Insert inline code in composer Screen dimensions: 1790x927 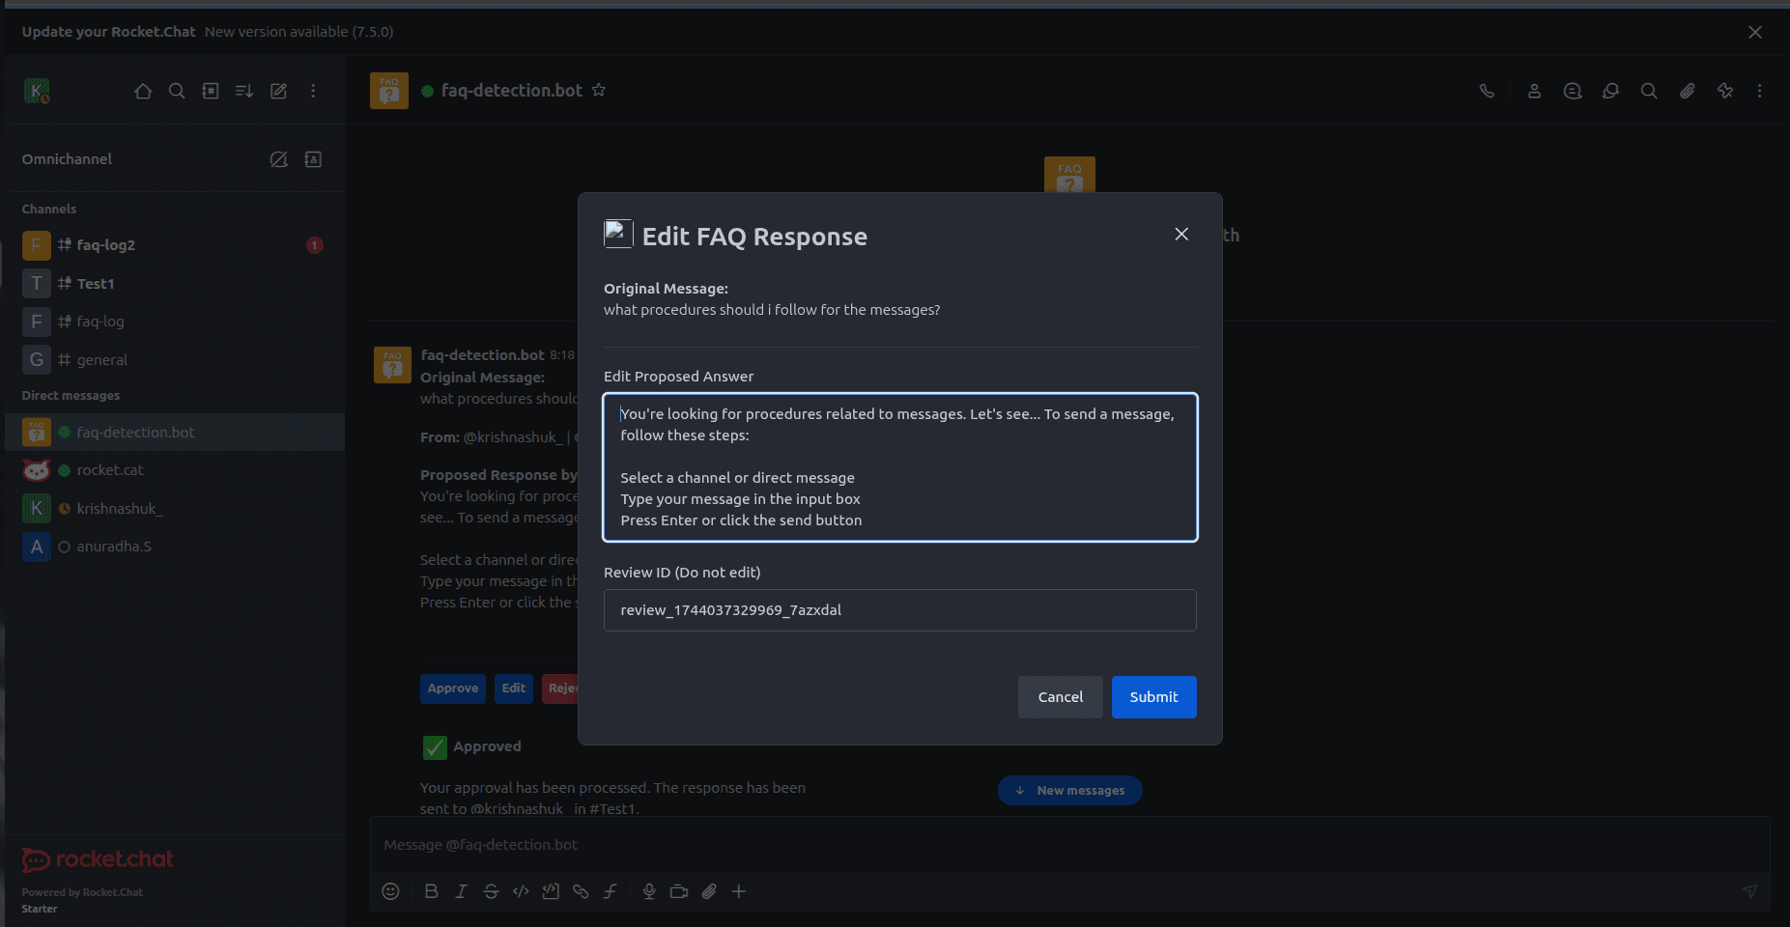521,891
